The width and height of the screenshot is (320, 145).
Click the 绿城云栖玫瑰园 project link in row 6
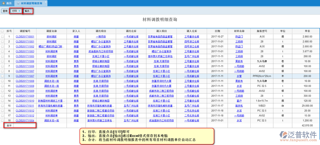click(x=100, y=61)
